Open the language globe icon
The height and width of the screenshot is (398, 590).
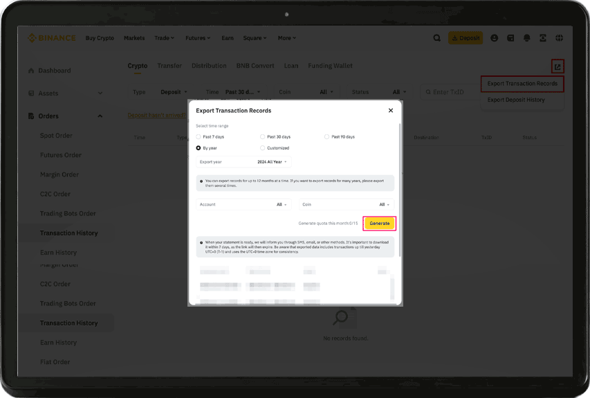coord(560,38)
